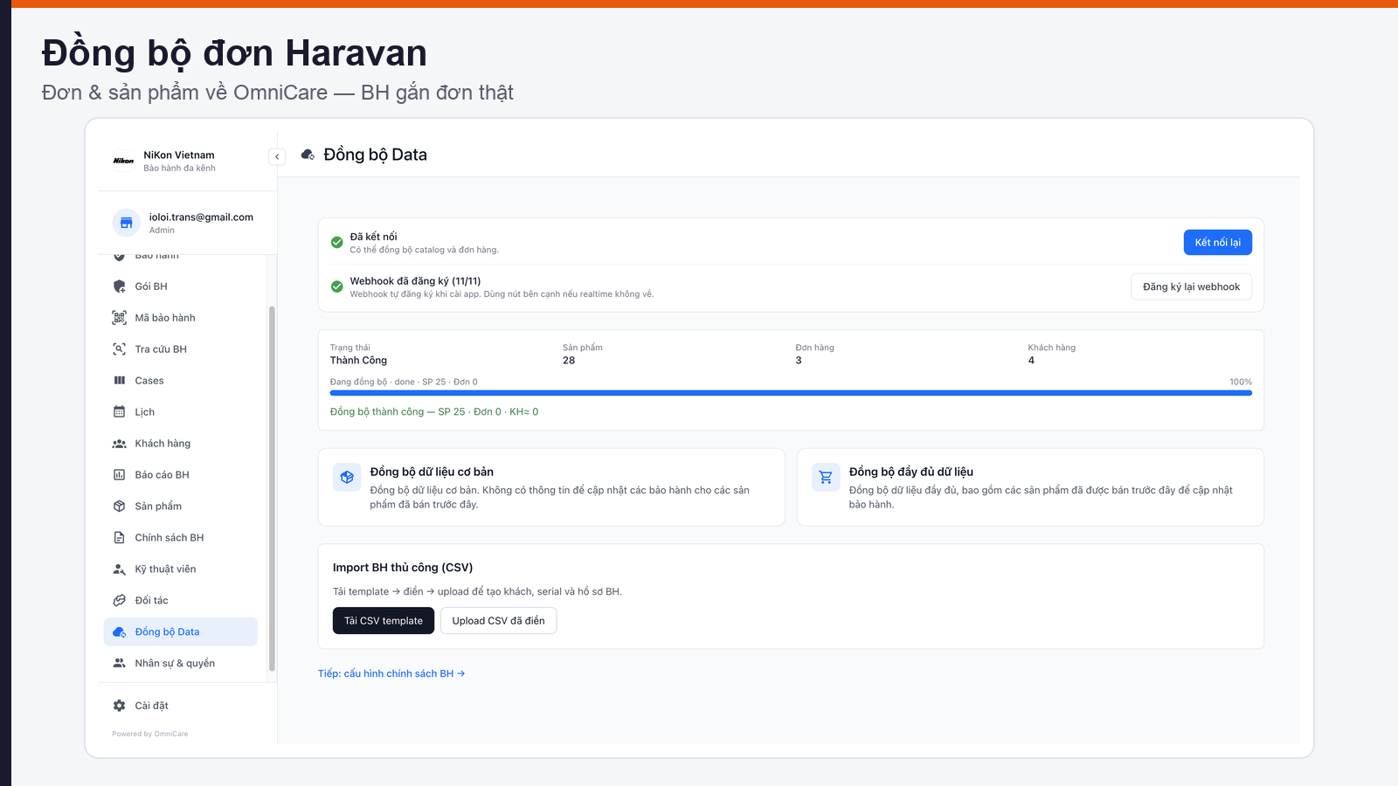Image resolution: width=1398 pixels, height=786 pixels.
Task: Open the Cài đặt gear icon
Action: (120, 706)
